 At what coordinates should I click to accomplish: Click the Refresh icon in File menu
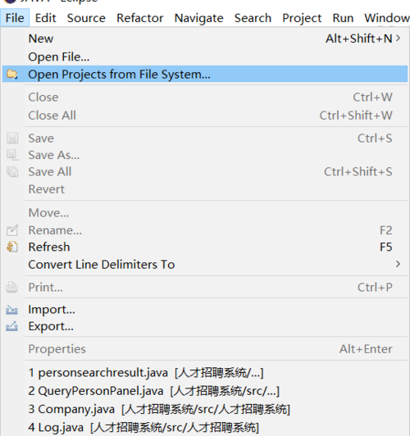click(12, 247)
